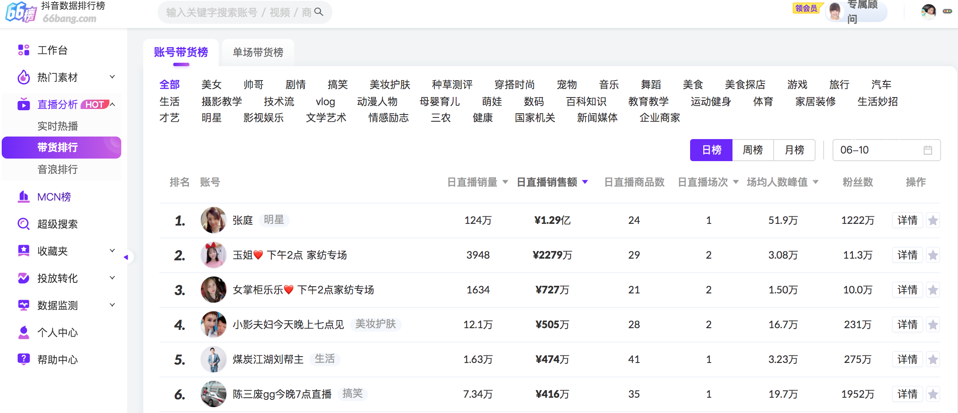This screenshot has height=413, width=958.
Task: Click the search magnifier icon
Action: (x=319, y=12)
